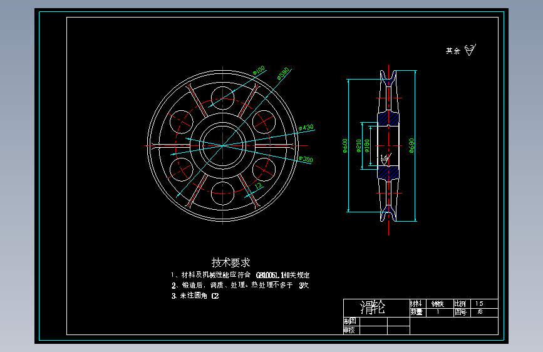This screenshot has height=352, width=543.
Task: Select requirement line 2 '锻造后，调质、处理'
Action: coord(240,285)
